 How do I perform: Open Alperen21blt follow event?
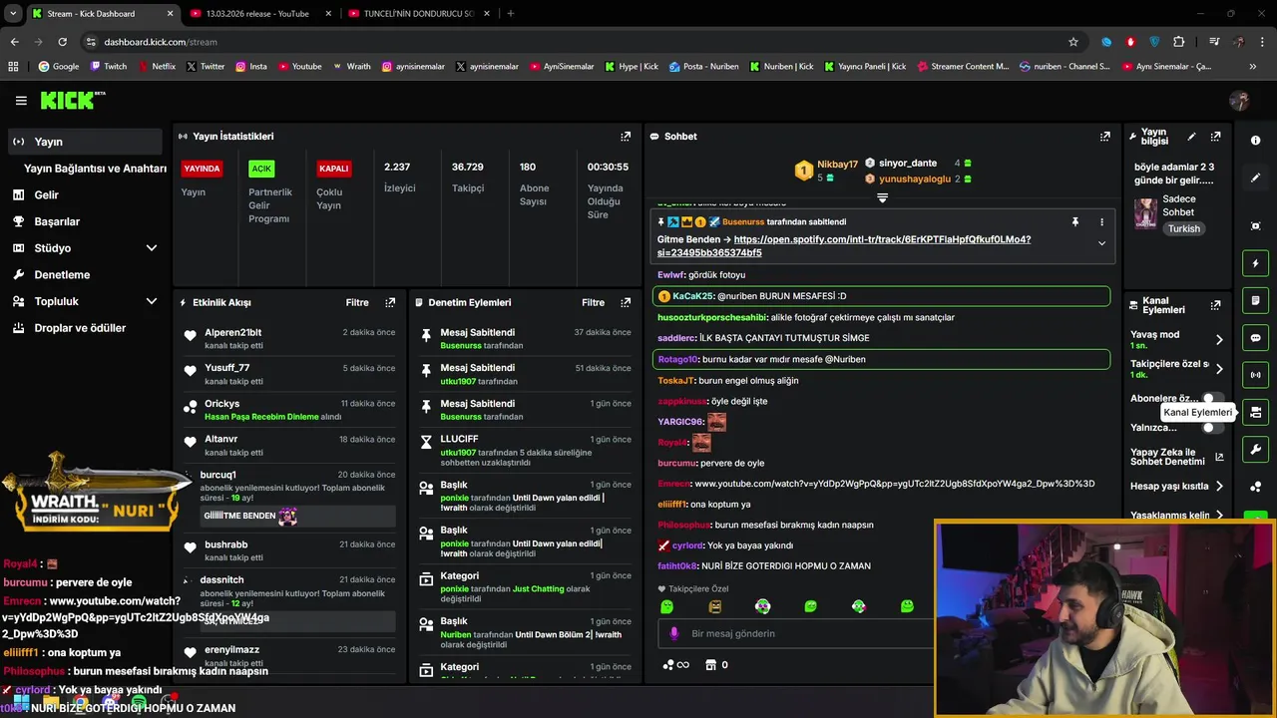(289, 339)
